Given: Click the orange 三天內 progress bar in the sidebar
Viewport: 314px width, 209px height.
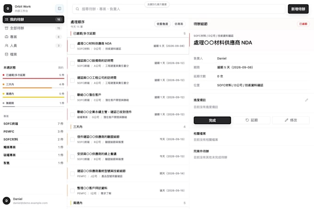Looking at the screenshot, I should pos(33,88).
